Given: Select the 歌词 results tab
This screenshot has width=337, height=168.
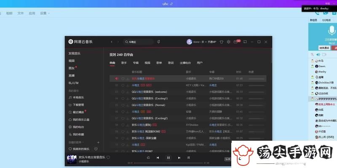Looking at the screenshot, I should (171, 63).
